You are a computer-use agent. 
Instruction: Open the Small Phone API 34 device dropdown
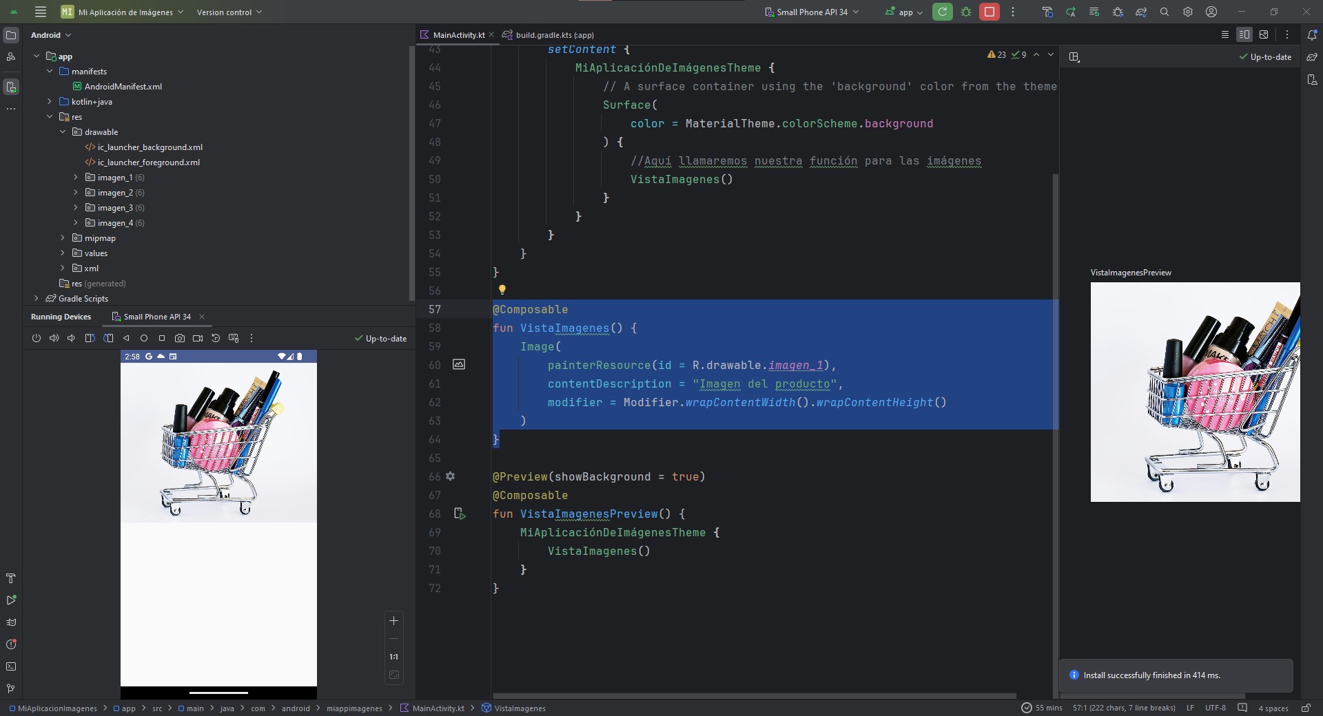[812, 12]
